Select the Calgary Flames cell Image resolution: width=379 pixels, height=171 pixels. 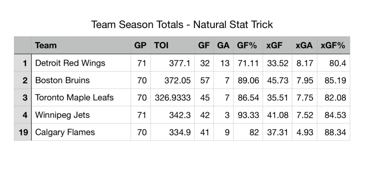(65, 132)
